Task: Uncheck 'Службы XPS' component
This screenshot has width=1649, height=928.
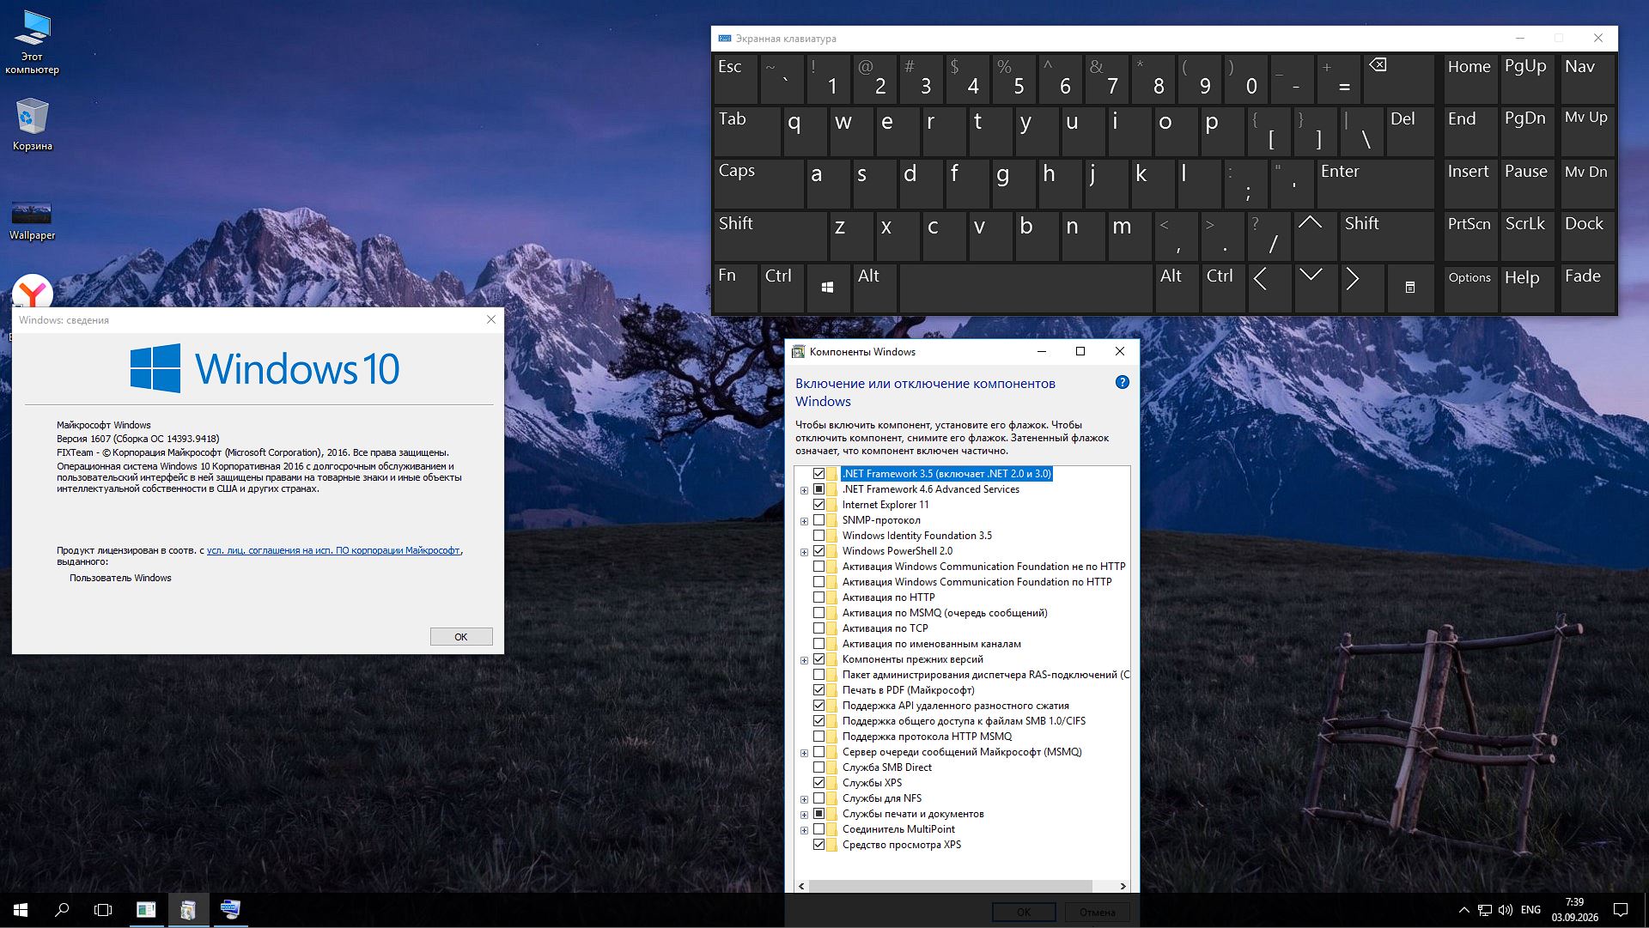Action: tap(818, 783)
